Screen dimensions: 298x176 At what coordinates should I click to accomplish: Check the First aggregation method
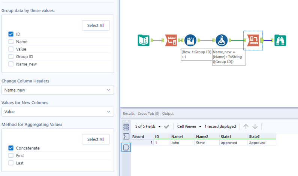(x=11, y=155)
